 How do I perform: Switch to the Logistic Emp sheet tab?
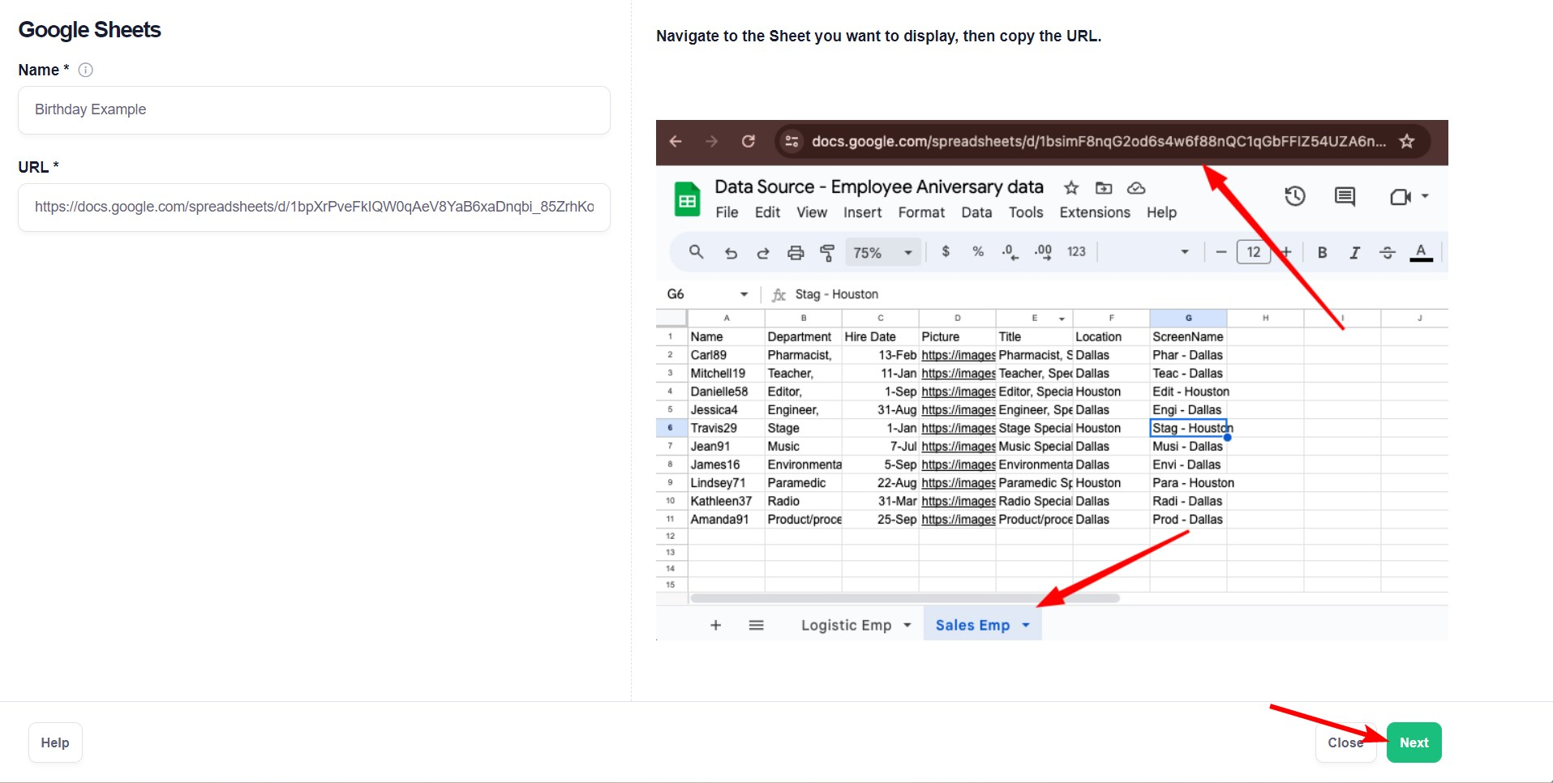click(846, 625)
